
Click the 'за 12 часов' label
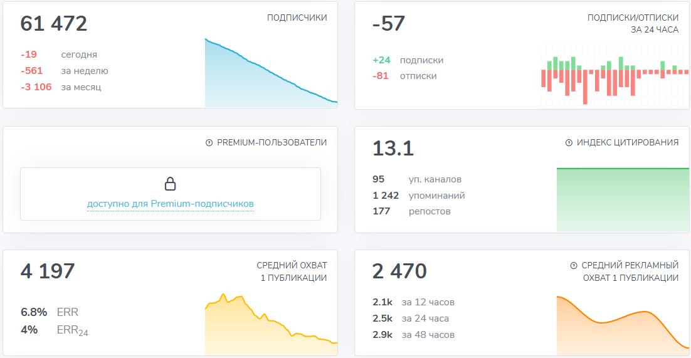(x=428, y=302)
